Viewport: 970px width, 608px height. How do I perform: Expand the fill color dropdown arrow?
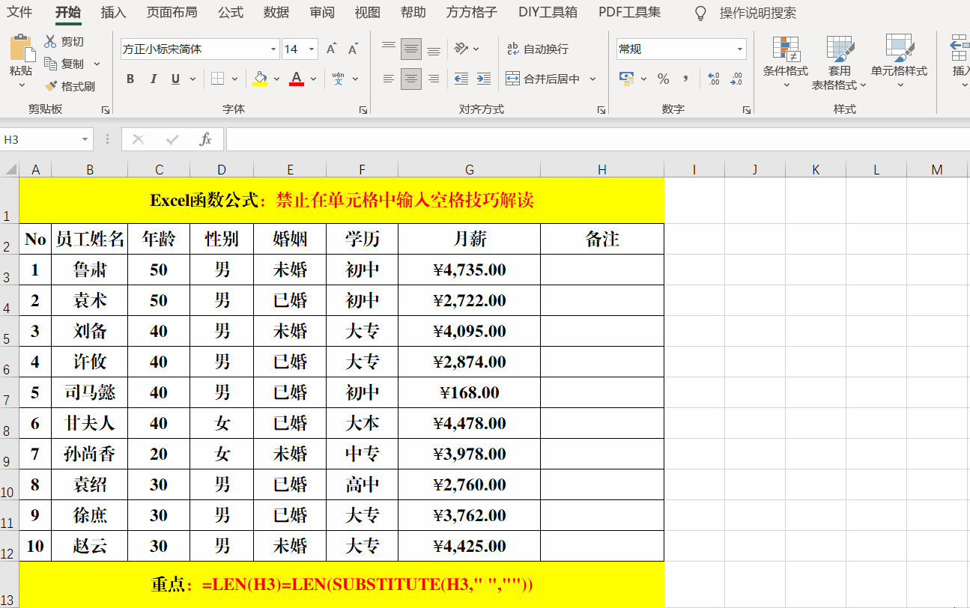pos(276,79)
